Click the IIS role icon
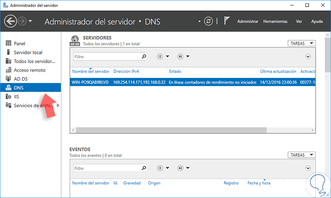 pos(9,96)
